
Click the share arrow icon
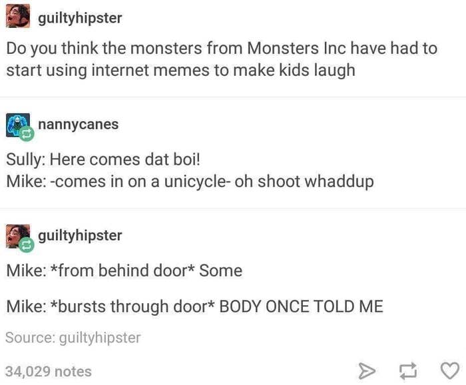coord(367,371)
